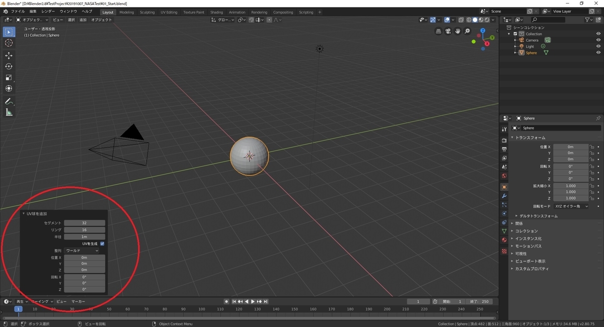The height and width of the screenshot is (327, 604).
Task: Select the Measure tool
Action: tap(9, 112)
